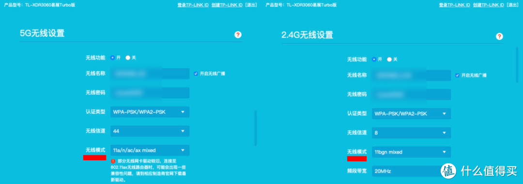Click the 5G panel vertical scrollbar

[256, 128]
